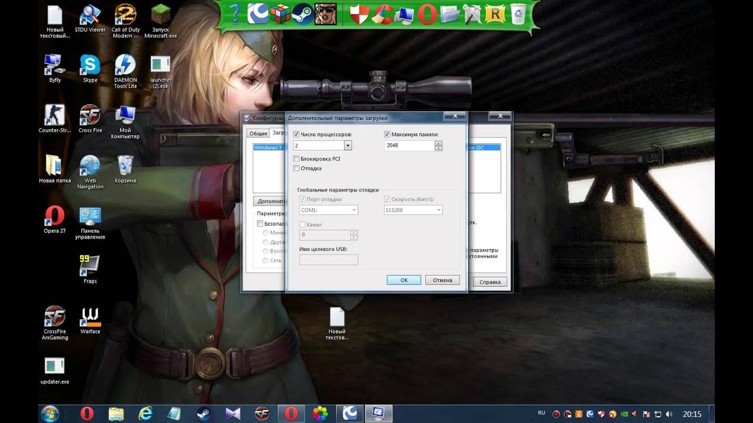753x423 pixels.
Task: Open processor count dropdown showing 2
Action: click(348, 145)
